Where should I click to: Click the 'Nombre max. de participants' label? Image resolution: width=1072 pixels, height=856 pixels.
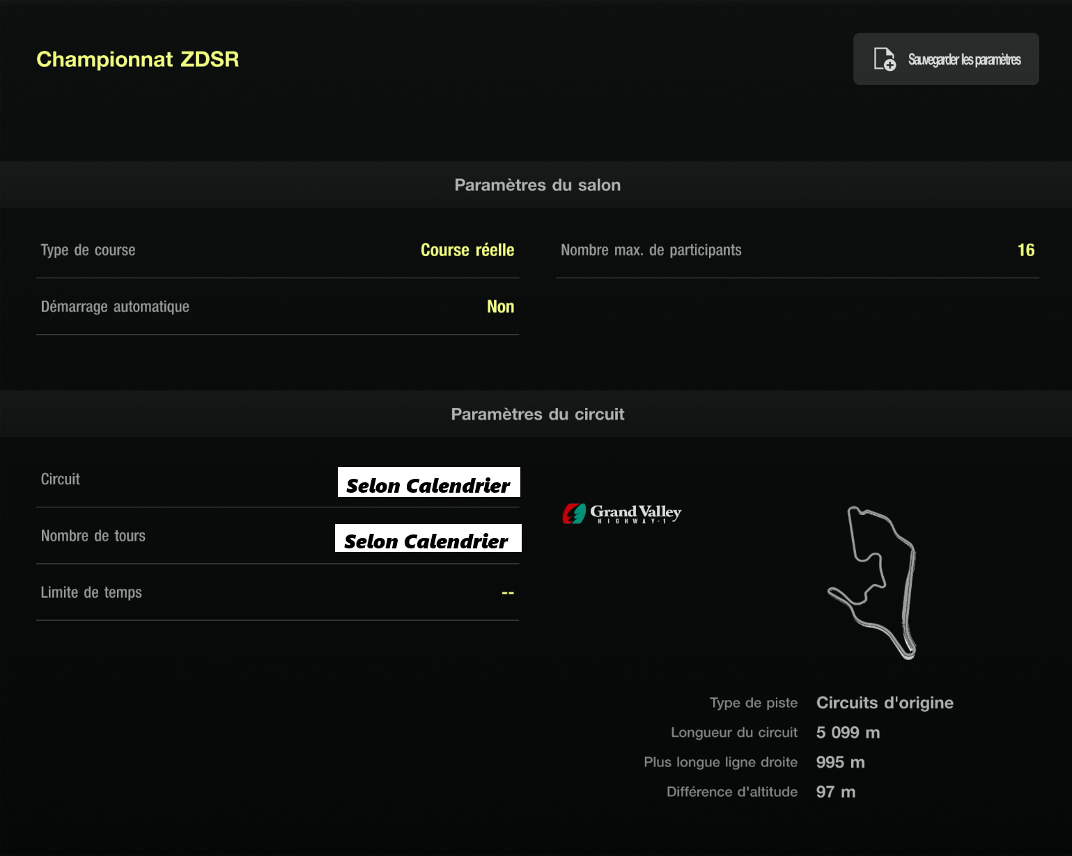[651, 250]
